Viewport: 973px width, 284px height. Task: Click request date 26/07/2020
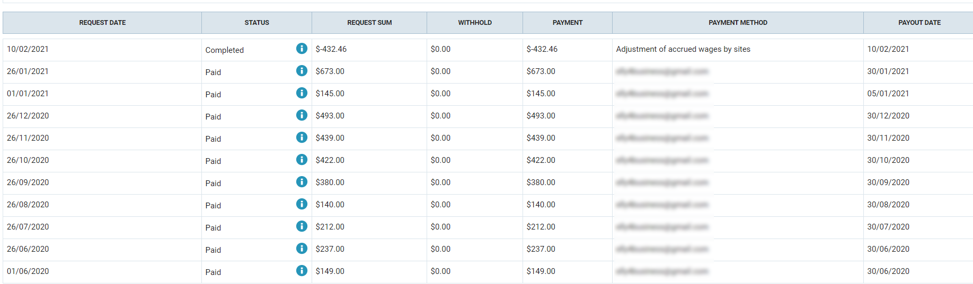pos(28,227)
